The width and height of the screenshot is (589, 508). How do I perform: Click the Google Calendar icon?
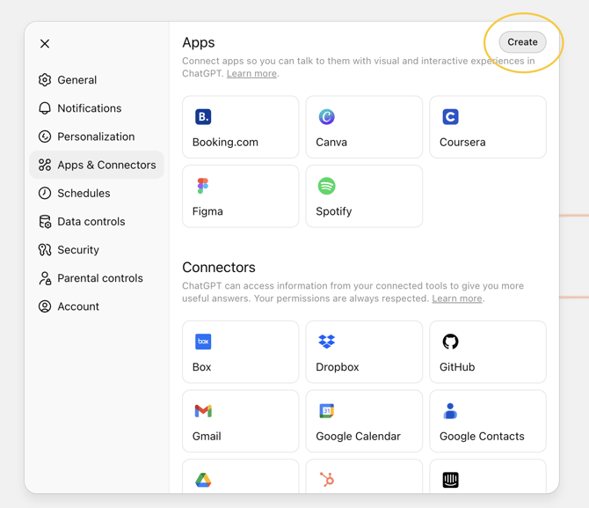(x=326, y=411)
